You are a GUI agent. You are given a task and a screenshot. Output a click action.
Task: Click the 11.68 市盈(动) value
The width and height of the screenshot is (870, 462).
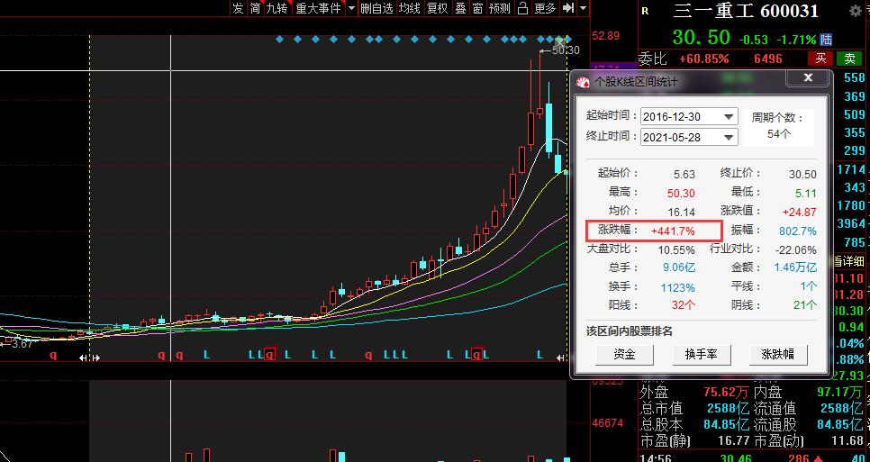(847, 441)
